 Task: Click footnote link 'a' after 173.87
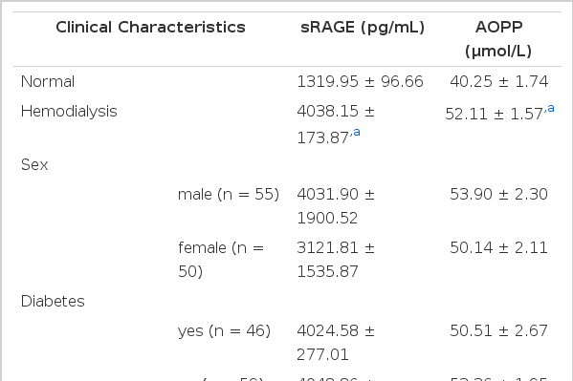pyautogui.click(x=357, y=132)
